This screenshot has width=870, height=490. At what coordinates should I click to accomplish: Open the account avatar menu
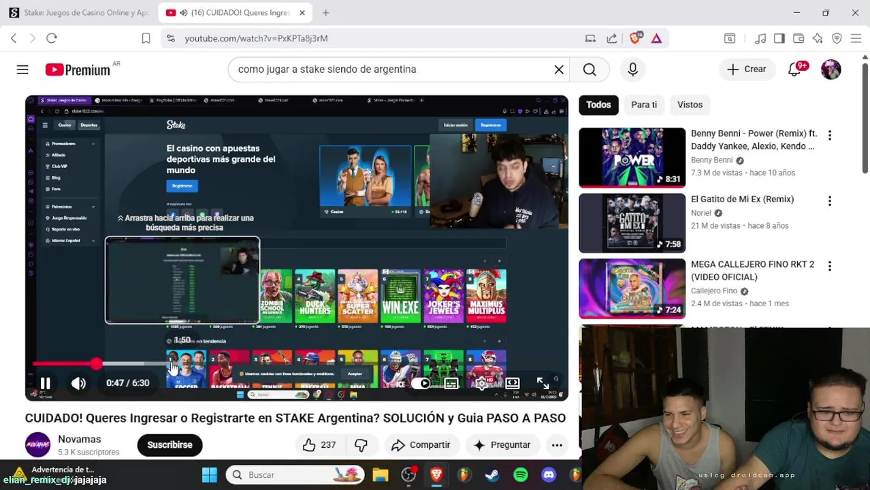click(831, 69)
